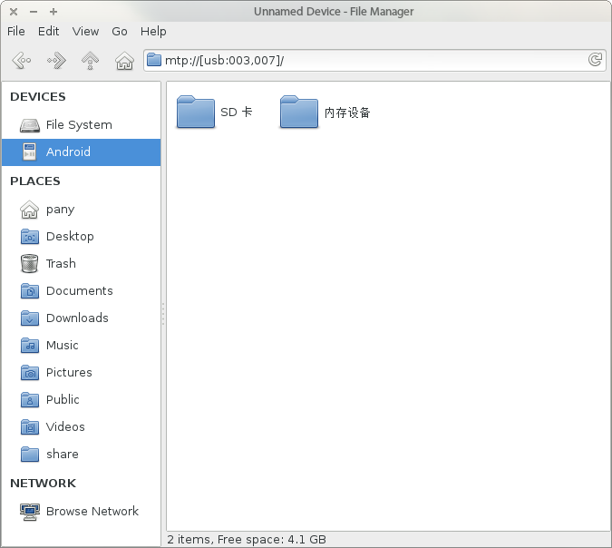Click the Browse Network computer icon
Screen dimensions: 612x548
click(30, 512)
